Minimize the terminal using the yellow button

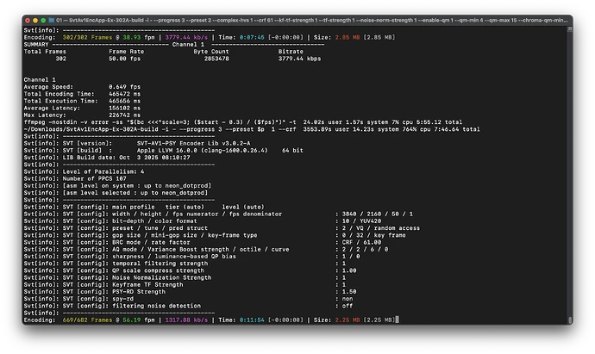pyautogui.click(x=35, y=21)
